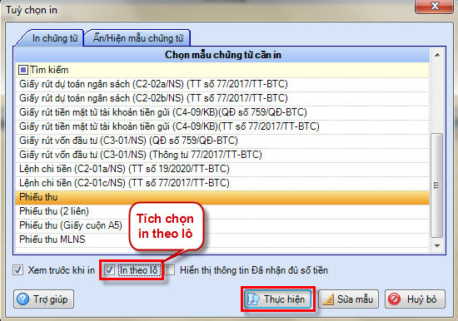
Task: Toggle Xem trước khi in checkbox
Action: 17,270
